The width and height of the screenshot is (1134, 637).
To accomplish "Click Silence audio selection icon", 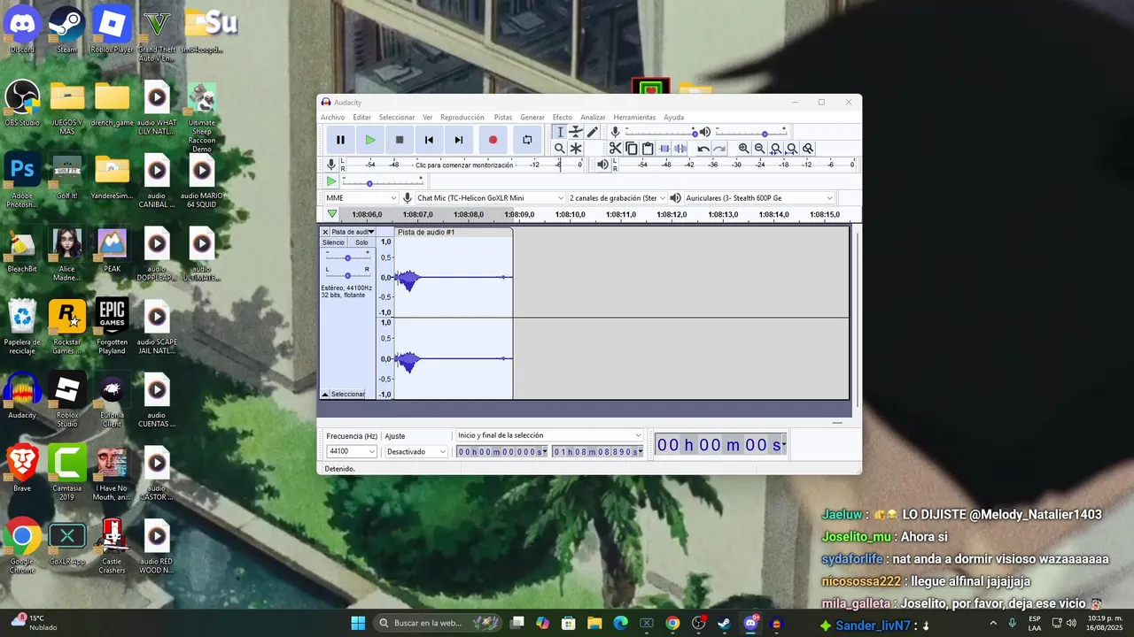I will pyautogui.click(x=680, y=149).
